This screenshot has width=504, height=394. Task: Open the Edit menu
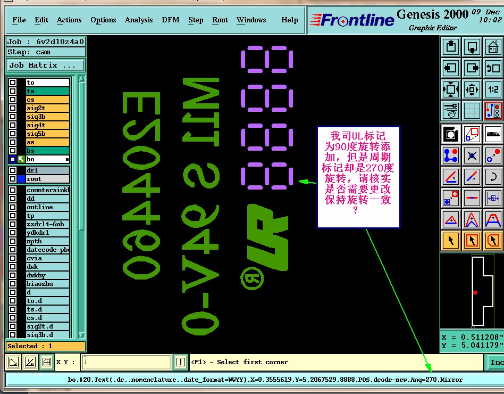[41, 20]
